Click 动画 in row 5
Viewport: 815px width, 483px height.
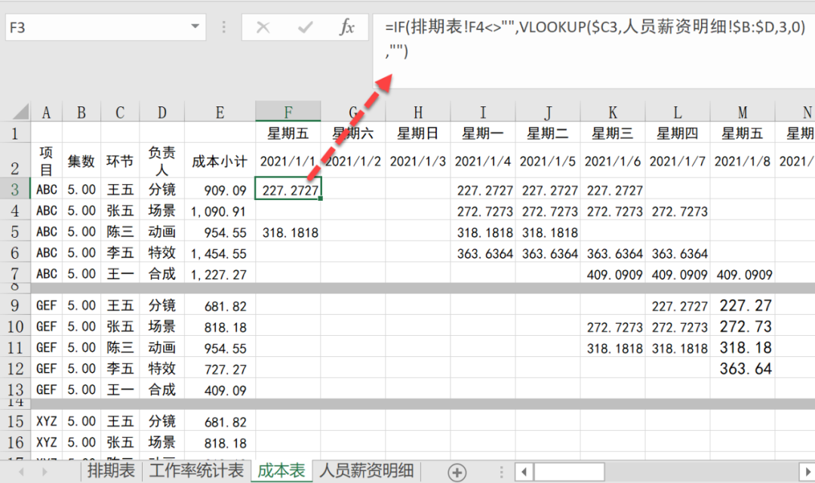point(162,232)
